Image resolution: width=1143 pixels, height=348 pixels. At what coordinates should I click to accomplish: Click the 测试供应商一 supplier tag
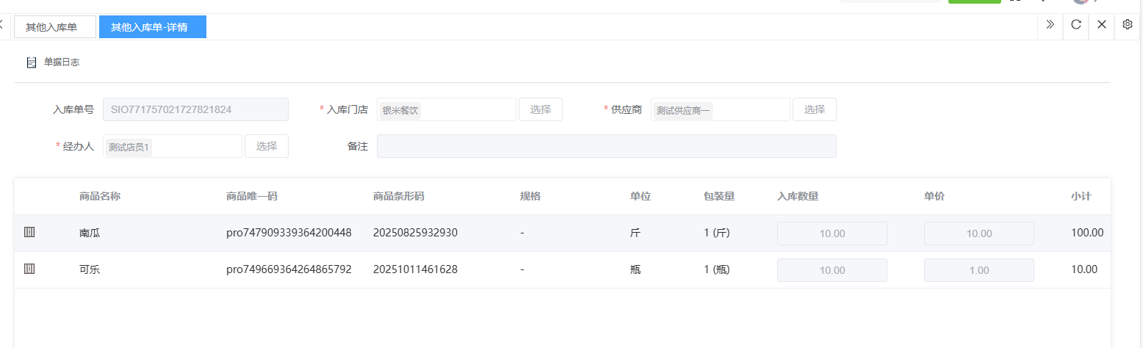(x=682, y=110)
